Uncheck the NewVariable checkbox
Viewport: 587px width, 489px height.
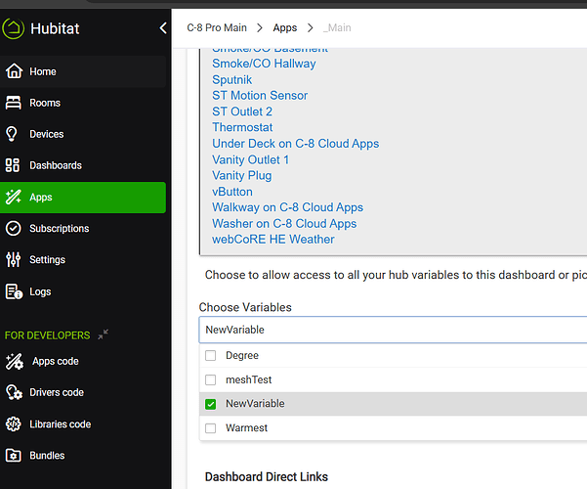pos(210,403)
